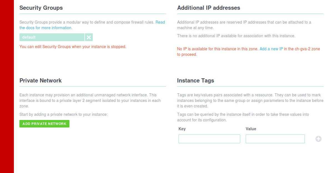Click the 'No IP is available' warning message
Screen dimensions: 329x173
(x=248, y=52)
